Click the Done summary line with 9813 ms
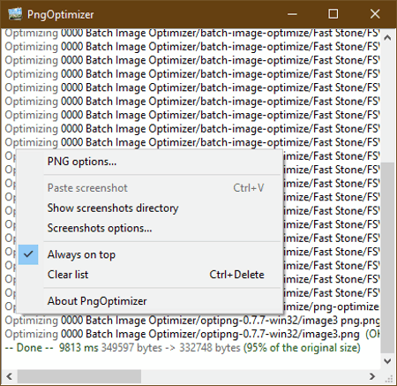This screenshot has height=386, width=397. 183,348
